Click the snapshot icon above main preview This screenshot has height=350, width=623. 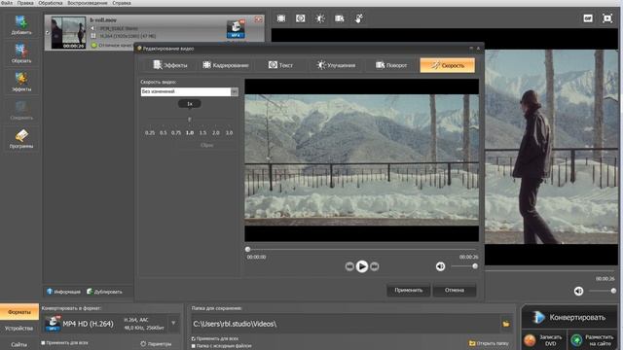pyautogui.click(x=301, y=18)
